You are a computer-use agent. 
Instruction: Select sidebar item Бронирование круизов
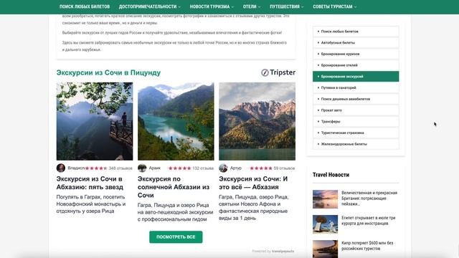[356, 54]
